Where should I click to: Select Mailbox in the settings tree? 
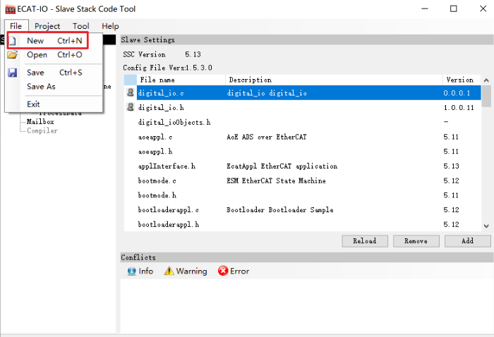click(40, 121)
